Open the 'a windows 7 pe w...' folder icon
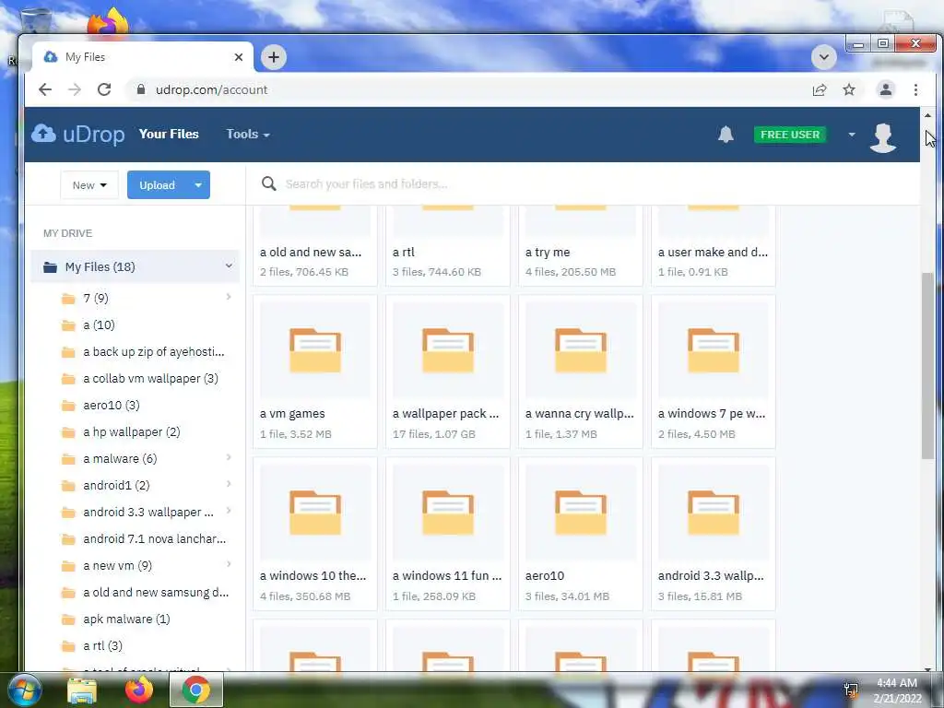The height and width of the screenshot is (708, 944). point(714,350)
